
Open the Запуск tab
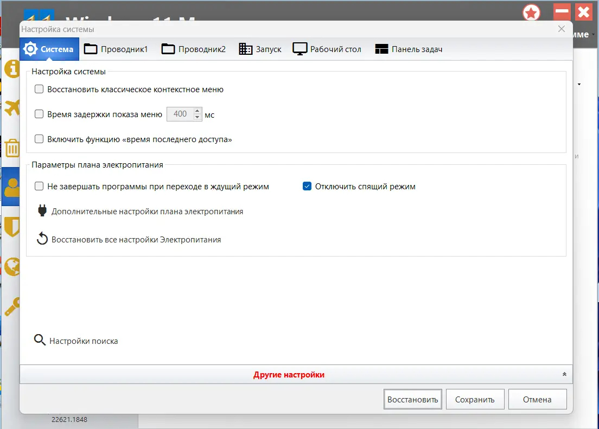pos(260,49)
